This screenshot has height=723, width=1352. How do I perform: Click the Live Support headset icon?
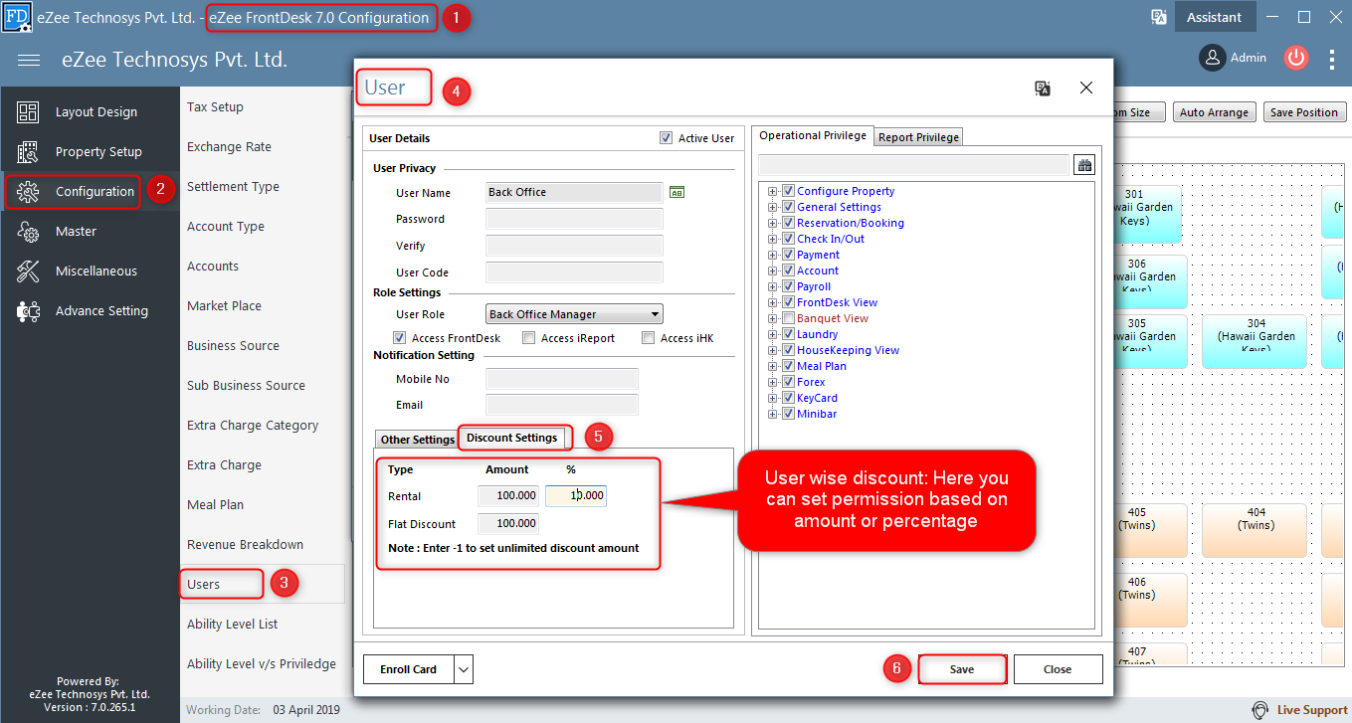click(1260, 710)
